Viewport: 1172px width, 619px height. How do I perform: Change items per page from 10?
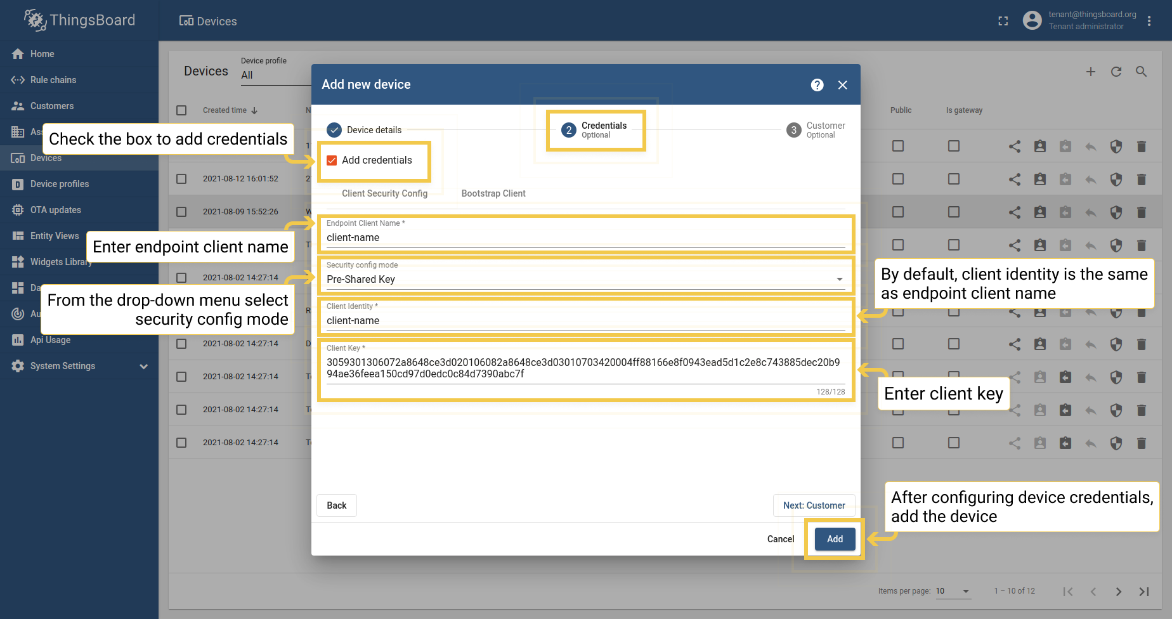[x=953, y=590]
